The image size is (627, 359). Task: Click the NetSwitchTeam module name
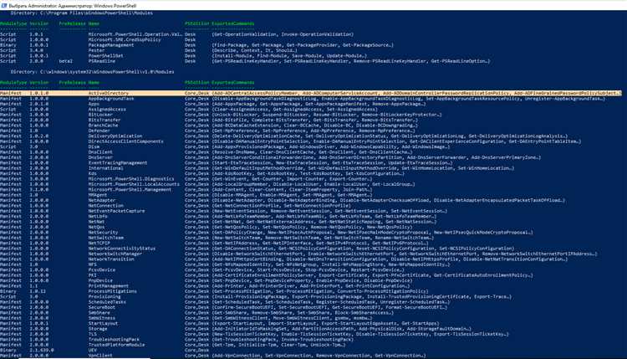click(106, 238)
